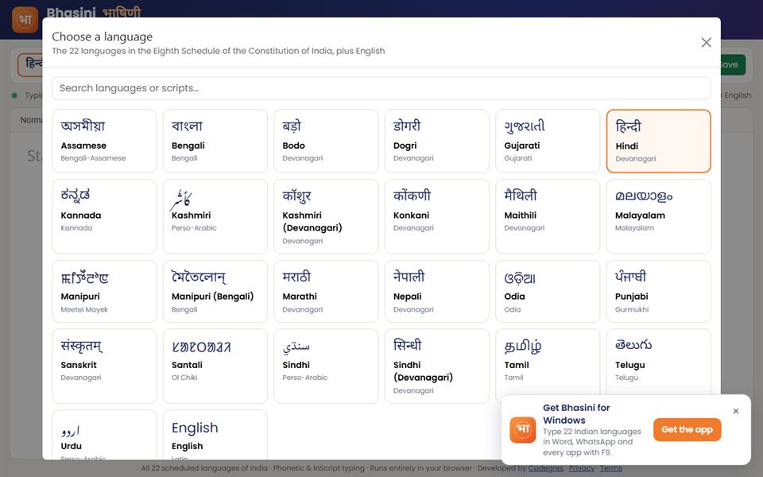Screen dimensions: 763x477
Task: Open the Codegres developer link
Action: 545,468
